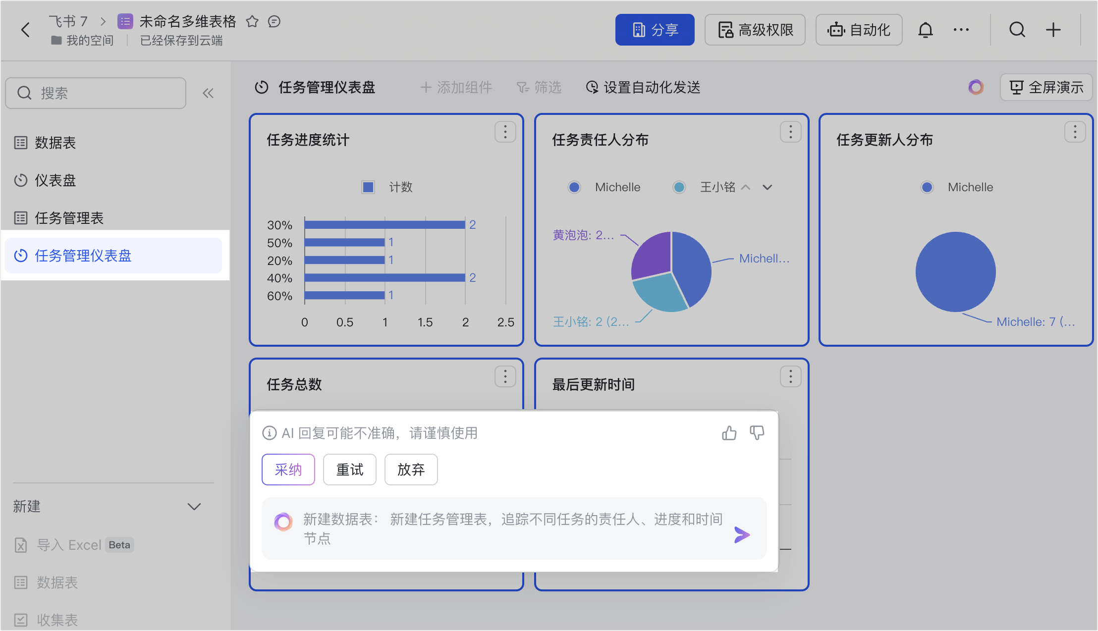
Task: Open 数据表 in sidebar
Action: [113, 143]
